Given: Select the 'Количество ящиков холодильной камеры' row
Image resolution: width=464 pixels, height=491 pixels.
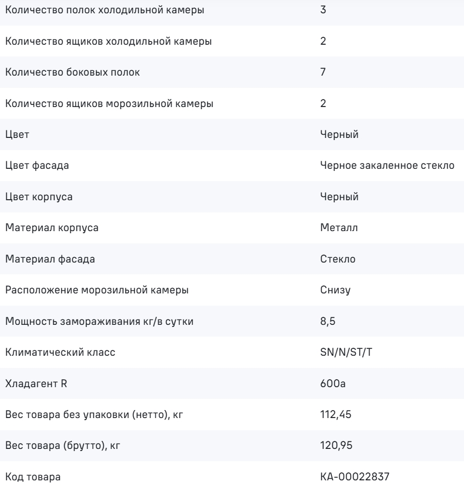Looking at the screenshot, I should point(232,41).
